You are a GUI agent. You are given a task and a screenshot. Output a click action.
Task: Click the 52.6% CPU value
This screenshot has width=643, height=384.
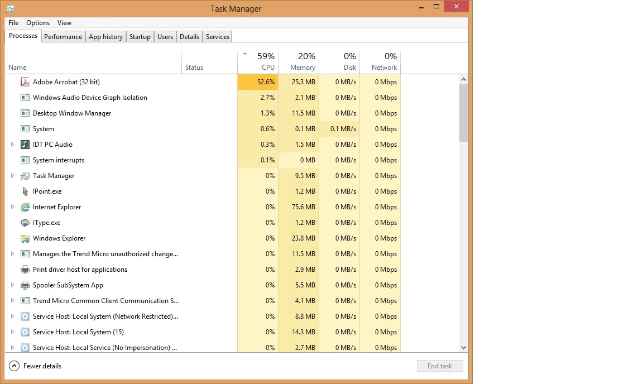(x=266, y=82)
